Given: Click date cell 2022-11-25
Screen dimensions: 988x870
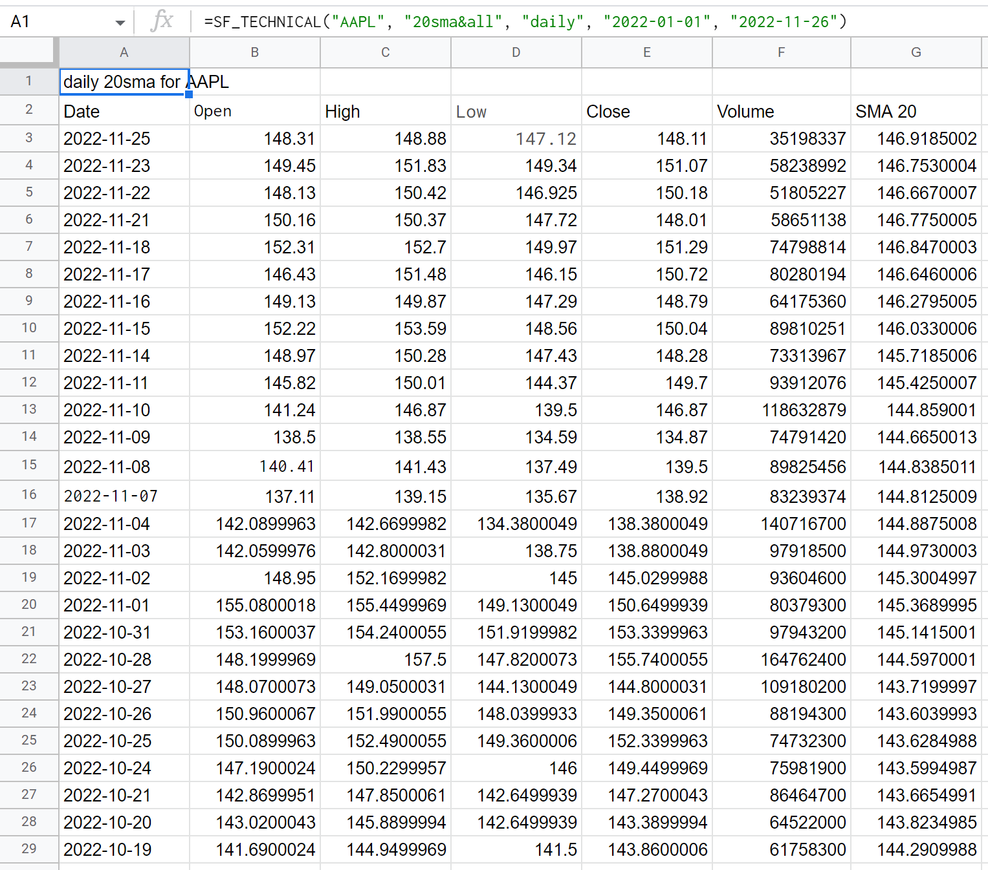Looking at the screenshot, I should click(x=124, y=138).
